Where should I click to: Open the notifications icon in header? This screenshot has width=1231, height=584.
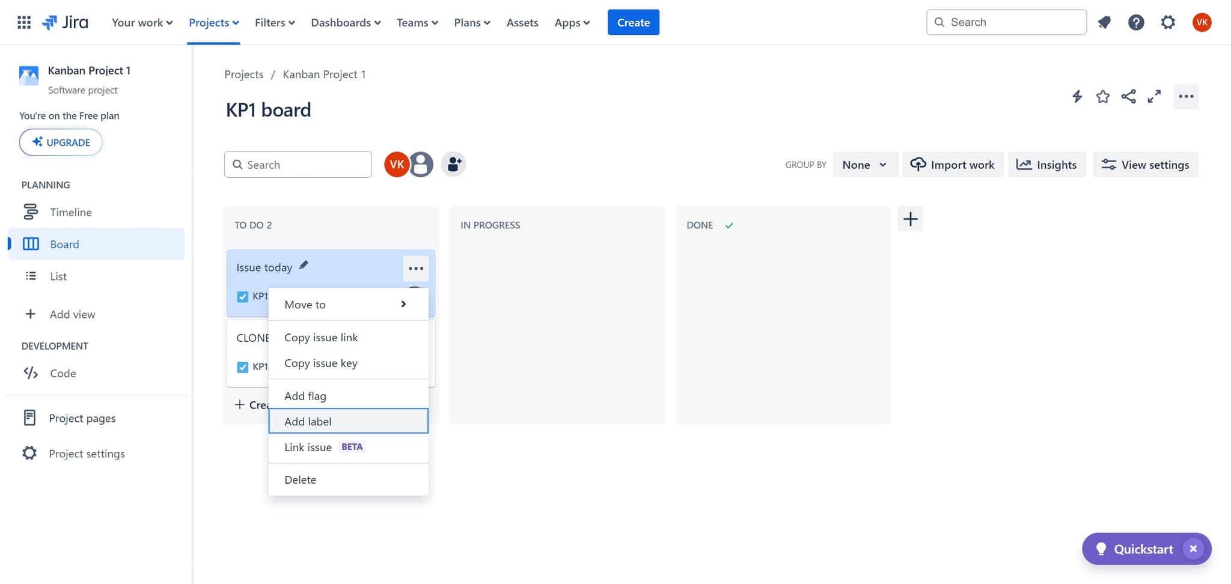click(1104, 22)
